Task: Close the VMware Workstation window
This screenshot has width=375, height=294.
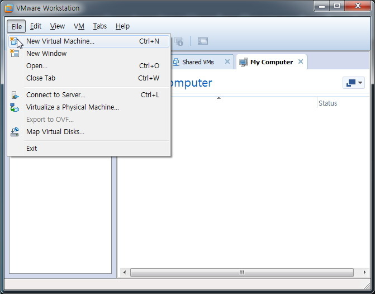Action: [358, 6]
